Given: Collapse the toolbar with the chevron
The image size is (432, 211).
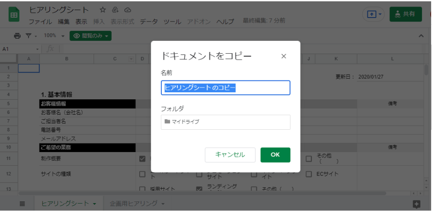Looking at the screenshot, I should pos(421,36).
